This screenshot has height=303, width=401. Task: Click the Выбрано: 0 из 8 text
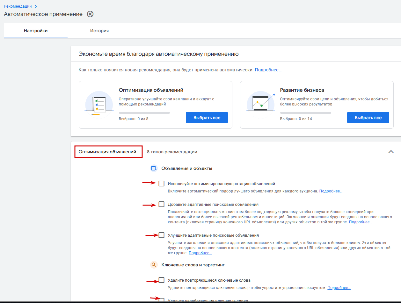point(134,119)
